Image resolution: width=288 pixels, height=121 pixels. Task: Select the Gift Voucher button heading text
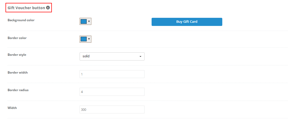(x=26, y=8)
